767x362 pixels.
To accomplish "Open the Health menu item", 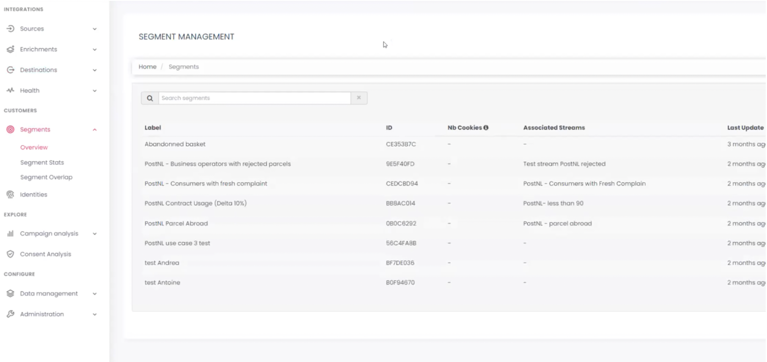I will point(30,90).
